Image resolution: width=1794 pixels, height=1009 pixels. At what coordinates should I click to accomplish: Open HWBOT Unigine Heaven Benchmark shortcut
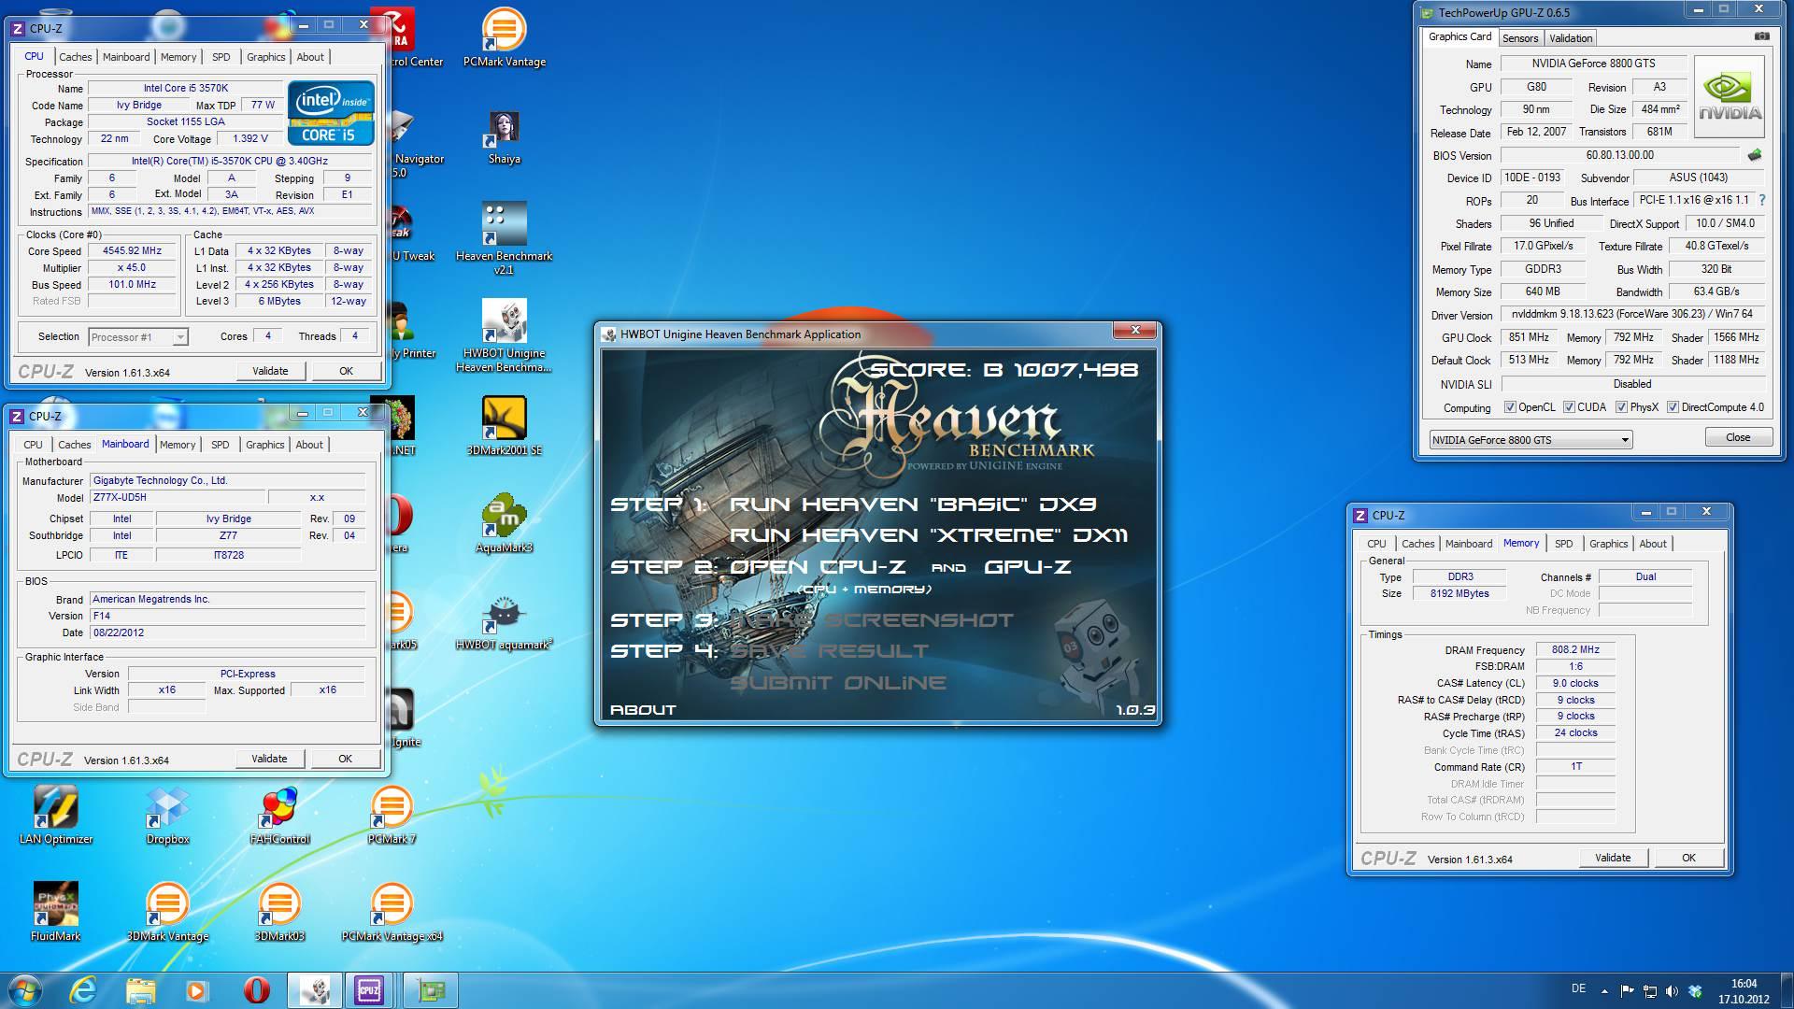[504, 335]
